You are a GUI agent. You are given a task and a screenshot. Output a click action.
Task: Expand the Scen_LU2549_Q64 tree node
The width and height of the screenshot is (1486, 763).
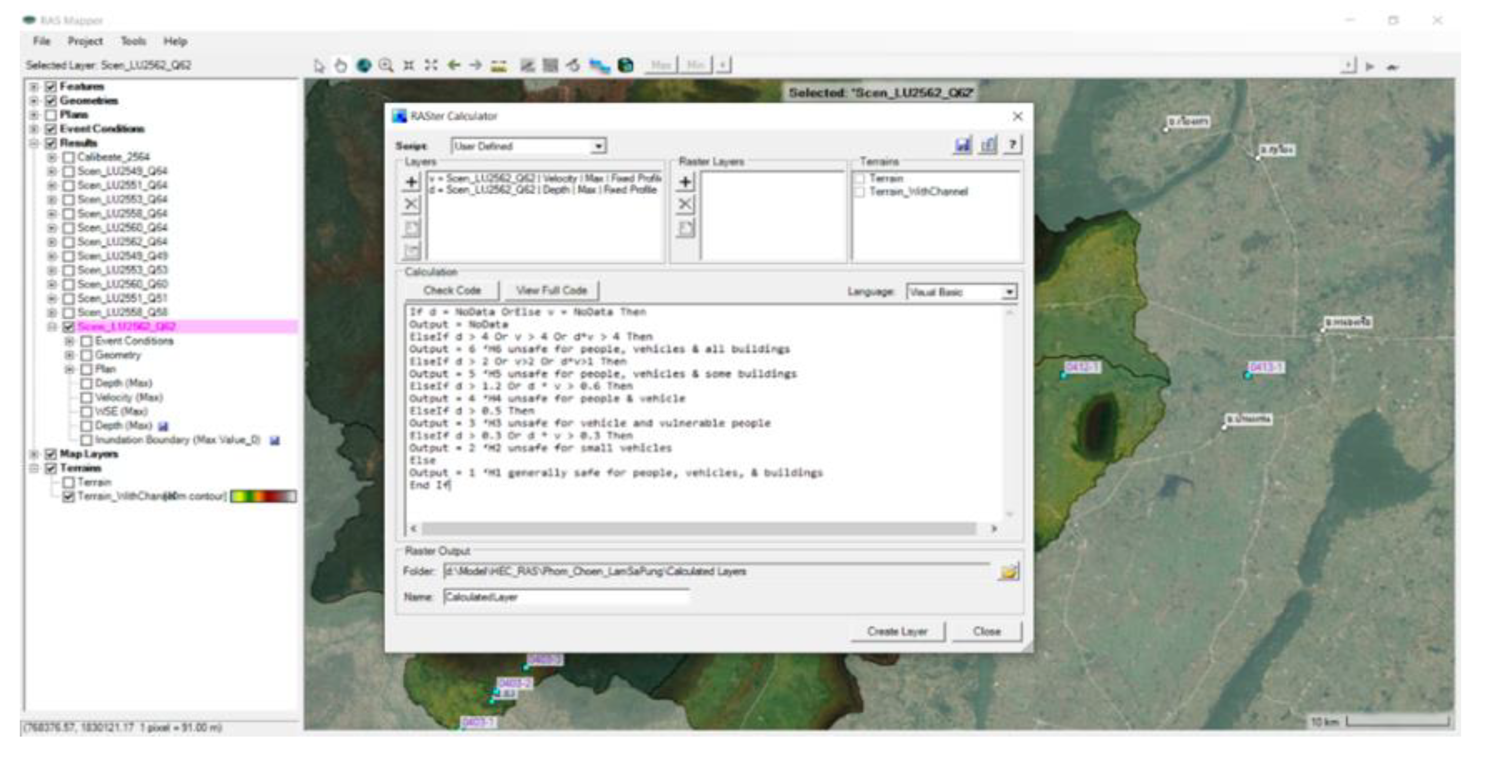[52, 171]
